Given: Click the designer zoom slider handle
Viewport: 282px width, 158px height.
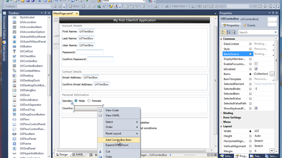Looking at the screenshot, I should (x=56, y=36).
